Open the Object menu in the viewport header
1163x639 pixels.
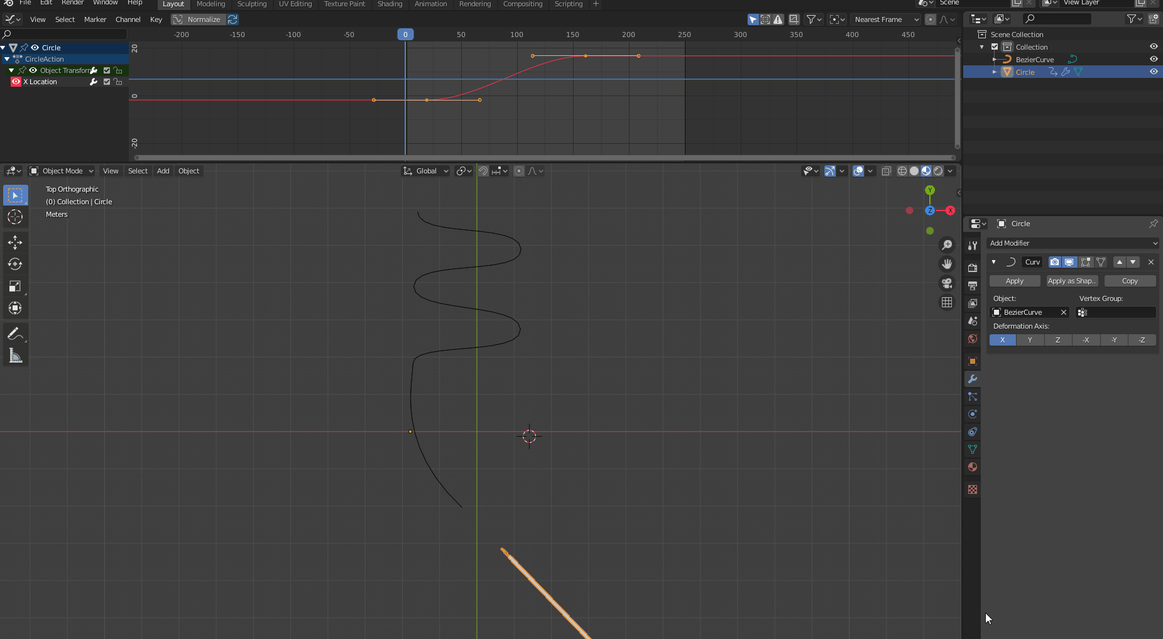coord(188,171)
